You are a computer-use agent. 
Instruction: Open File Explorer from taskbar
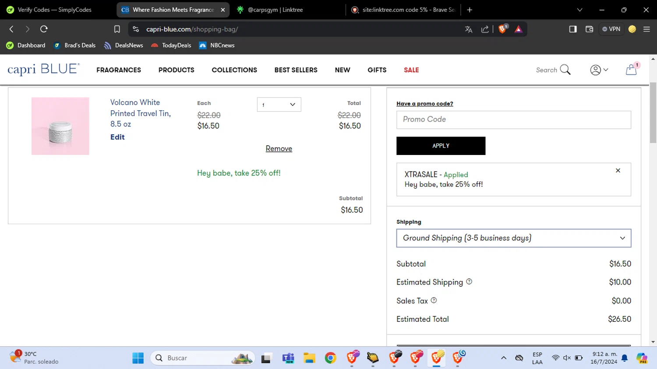click(x=309, y=358)
